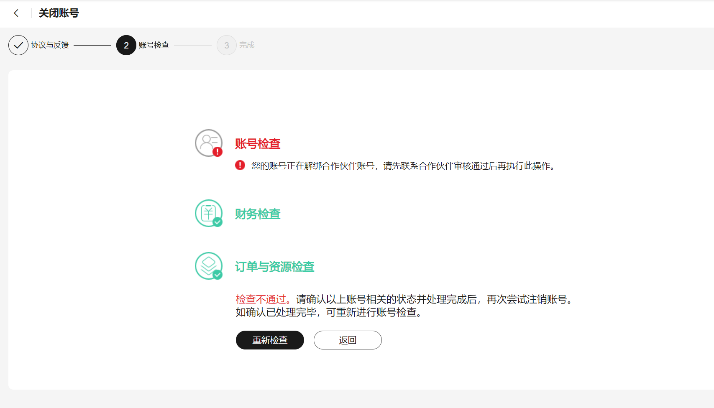Click the red 账号检查 heading
The image size is (714, 408).
(258, 144)
